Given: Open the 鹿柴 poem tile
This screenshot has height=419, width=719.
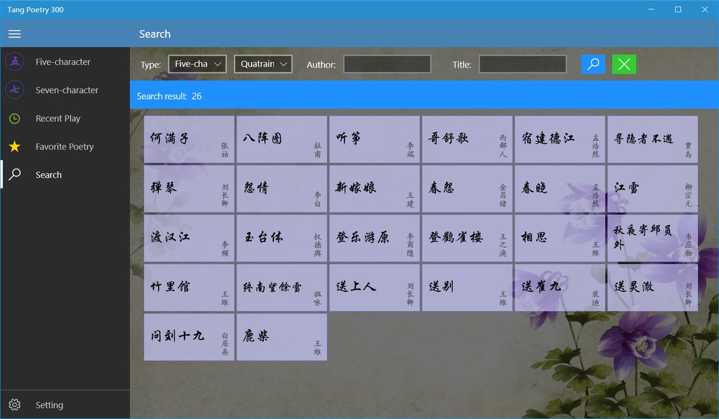Looking at the screenshot, I should coord(282,336).
